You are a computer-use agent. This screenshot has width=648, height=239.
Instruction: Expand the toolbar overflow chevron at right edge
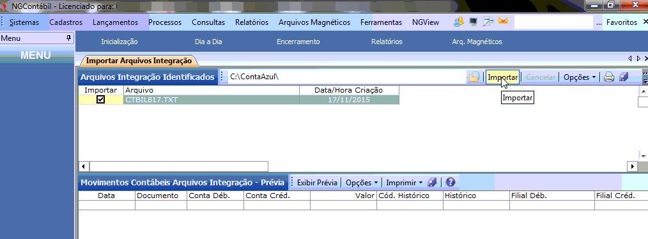(x=645, y=77)
